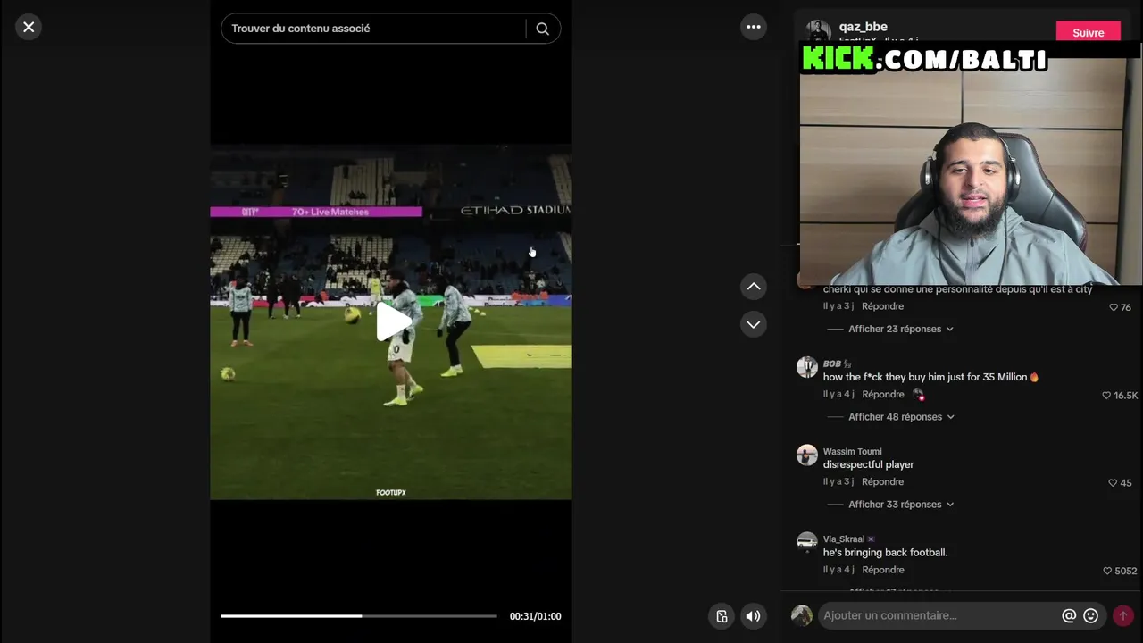The height and width of the screenshot is (643, 1143).
Task: Go to next video with down arrow
Action: point(754,324)
